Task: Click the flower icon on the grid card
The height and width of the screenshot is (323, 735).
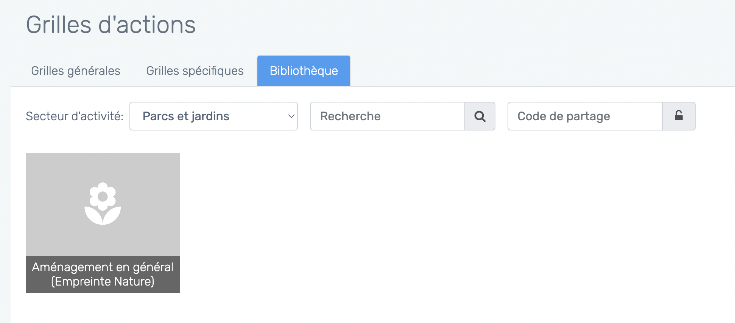Action: click(103, 203)
